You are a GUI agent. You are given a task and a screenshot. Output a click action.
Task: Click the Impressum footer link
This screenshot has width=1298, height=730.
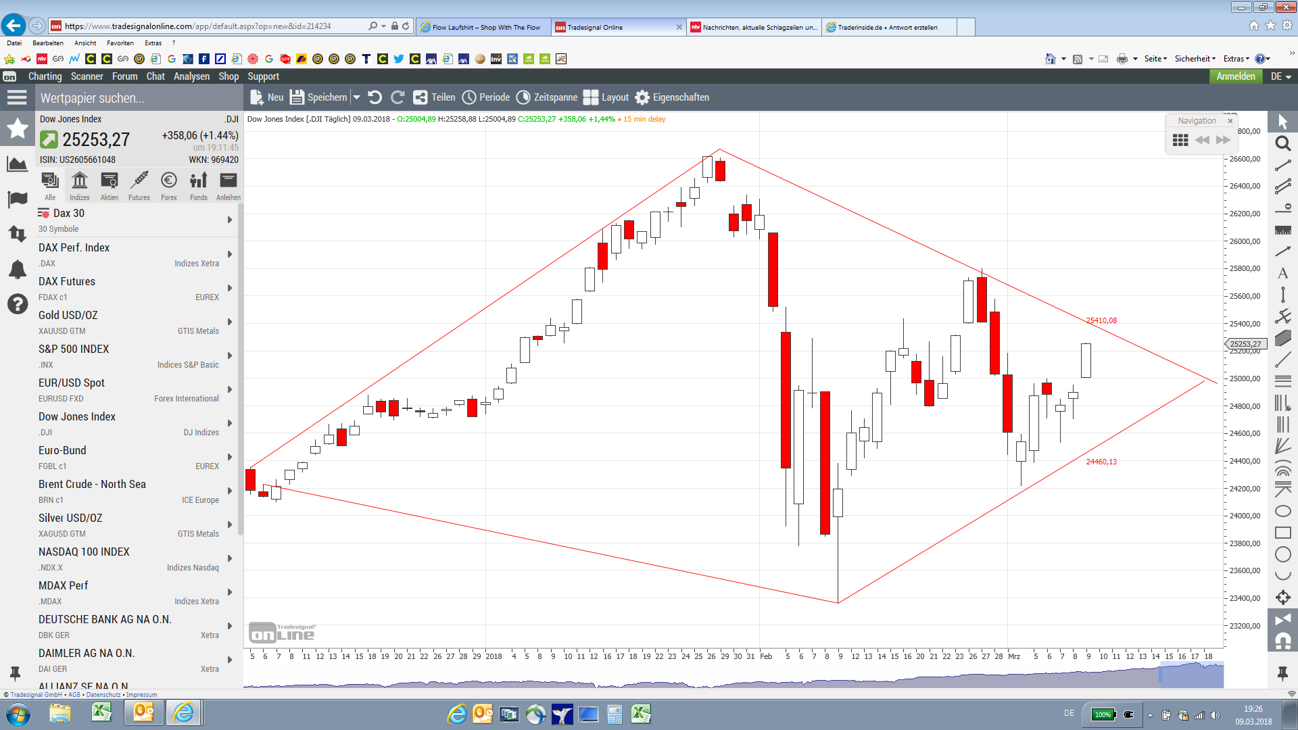pos(141,695)
